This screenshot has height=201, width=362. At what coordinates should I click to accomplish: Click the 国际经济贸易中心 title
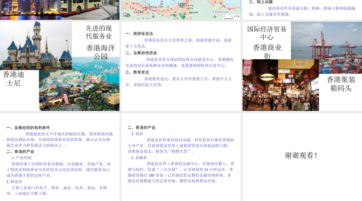click(x=267, y=33)
